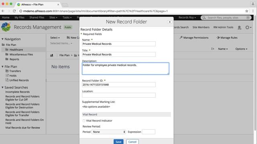The image size is (257, 144).
Task: Click into the Name field
Action: tap(119, 44)
